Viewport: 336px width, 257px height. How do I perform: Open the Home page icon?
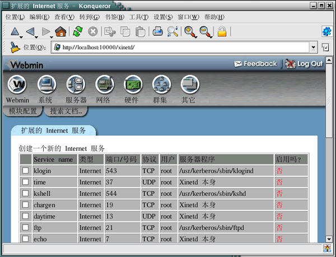[x=60, y=31]
